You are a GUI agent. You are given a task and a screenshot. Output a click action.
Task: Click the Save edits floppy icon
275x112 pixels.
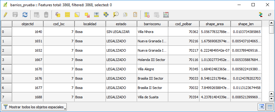click(15, 15)
